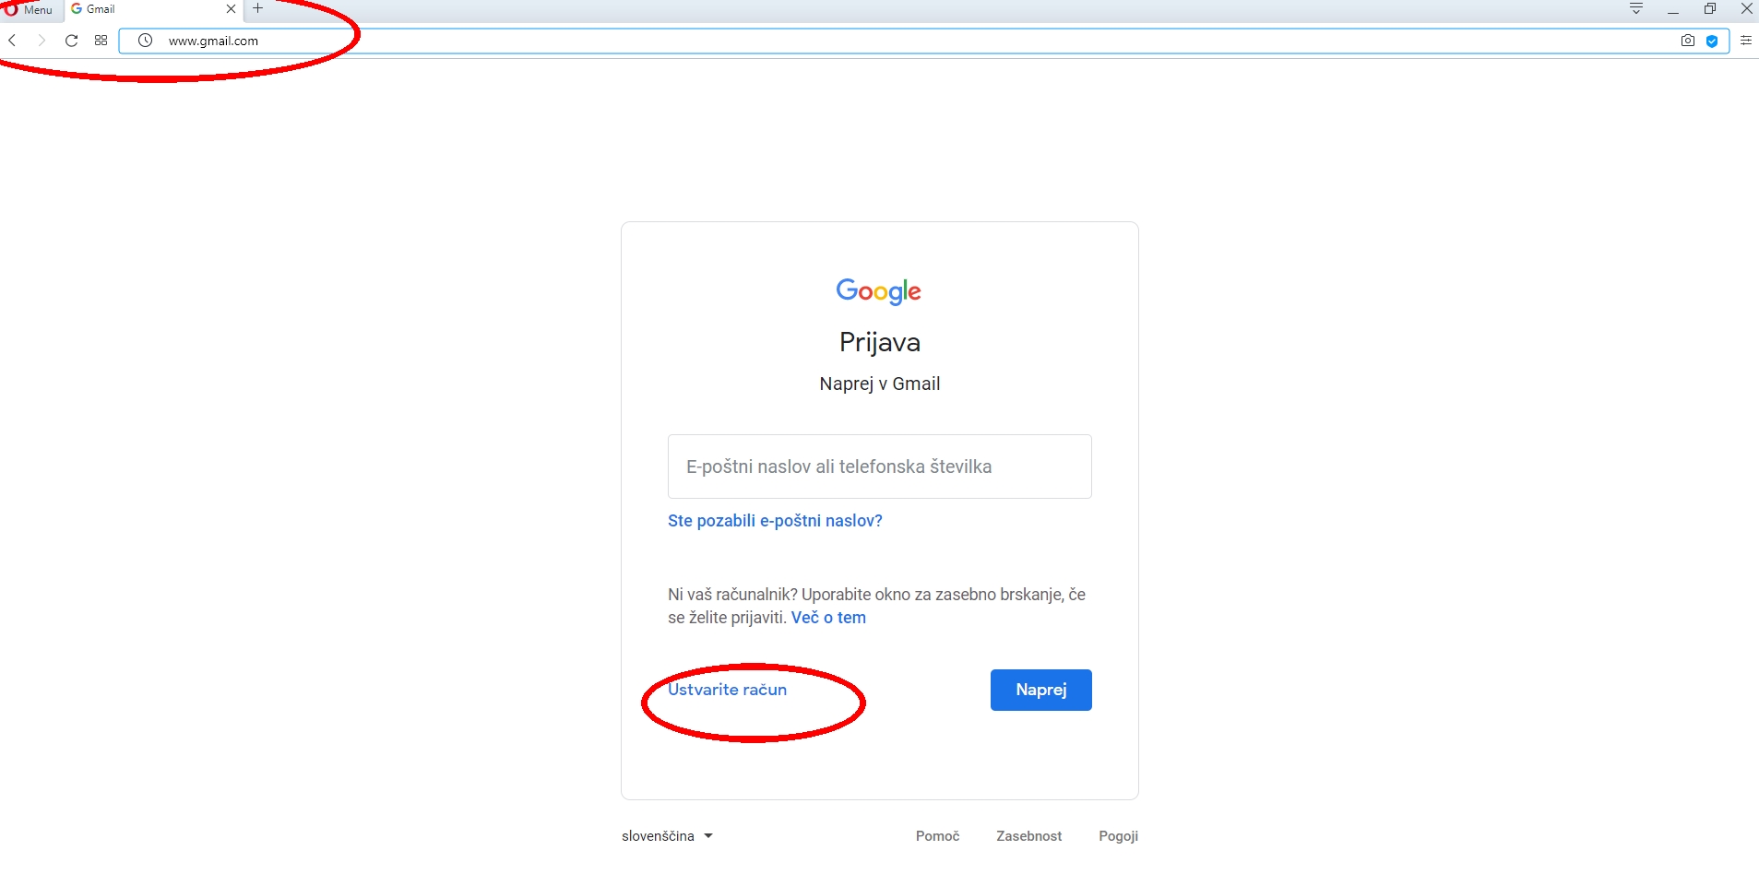Open the Opera Menu

pyautogui.click(x=29, y=9)
